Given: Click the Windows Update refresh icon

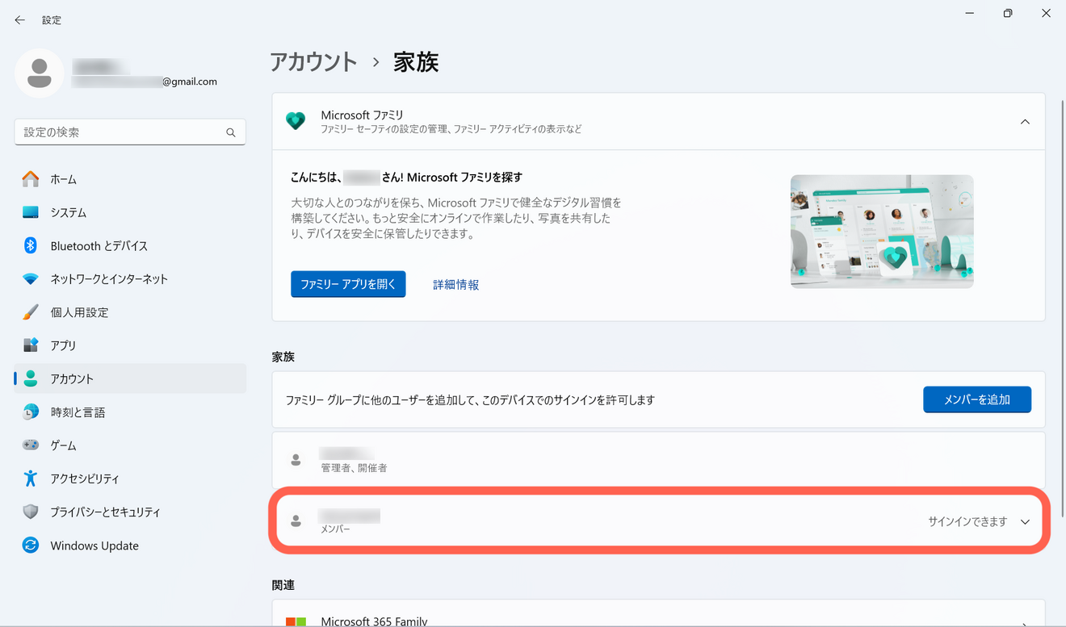Looking at the screenshot, I should (x=31, y=545).
